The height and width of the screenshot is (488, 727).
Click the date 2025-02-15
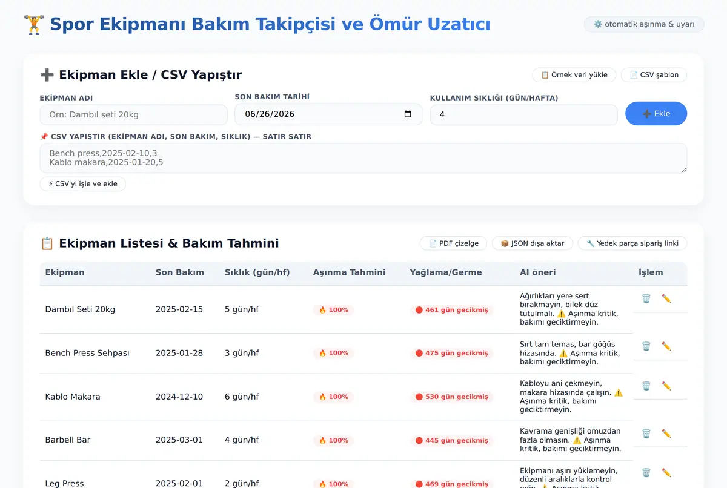tap(179, 309)
